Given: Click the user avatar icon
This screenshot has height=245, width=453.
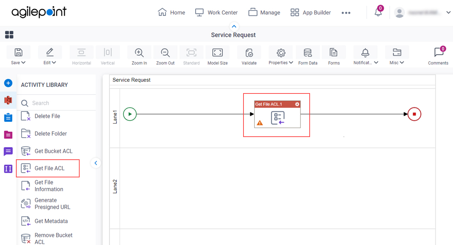Looking at the screenshot, I should 399,13.
